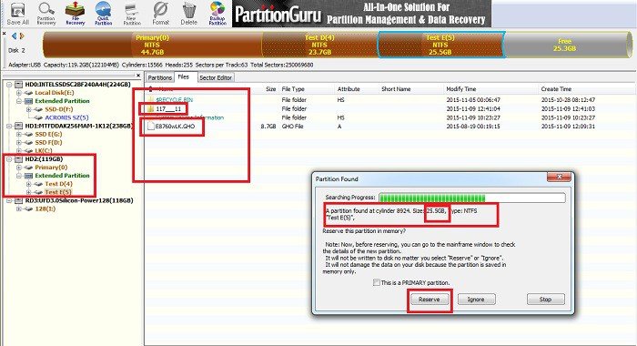
Task: Expand the 128(I:) drive node
Action: [x=19, y=209]
